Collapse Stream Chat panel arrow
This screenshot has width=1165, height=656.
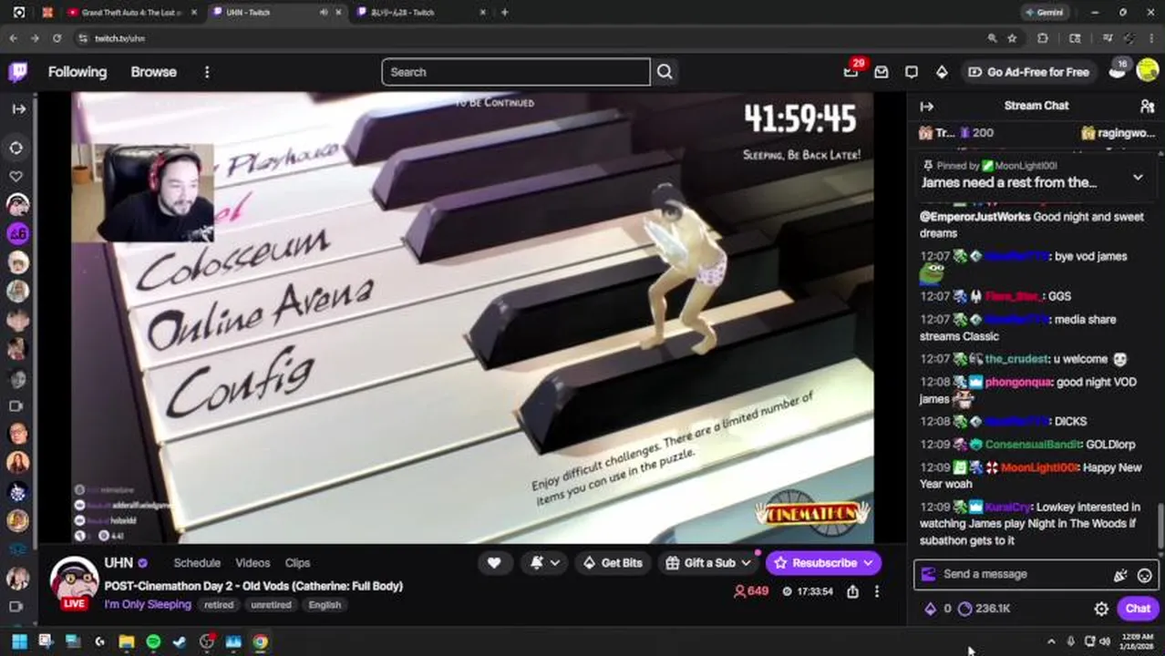click(927, 106)
